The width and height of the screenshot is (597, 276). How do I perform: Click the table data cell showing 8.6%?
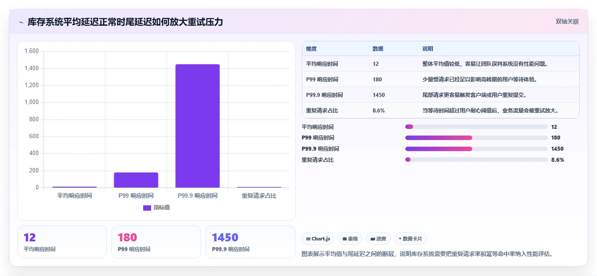click(379, 110)
